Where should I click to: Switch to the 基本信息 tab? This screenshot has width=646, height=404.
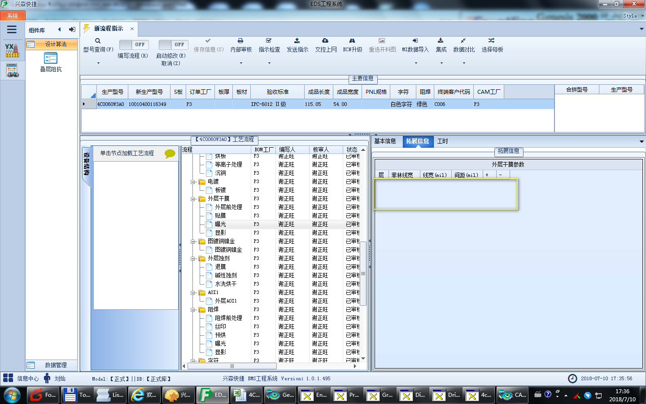pos(385,141)
